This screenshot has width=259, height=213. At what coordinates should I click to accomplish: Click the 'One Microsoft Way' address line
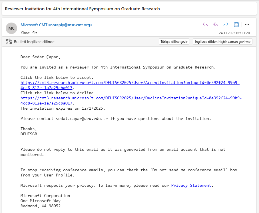[40, 201]
